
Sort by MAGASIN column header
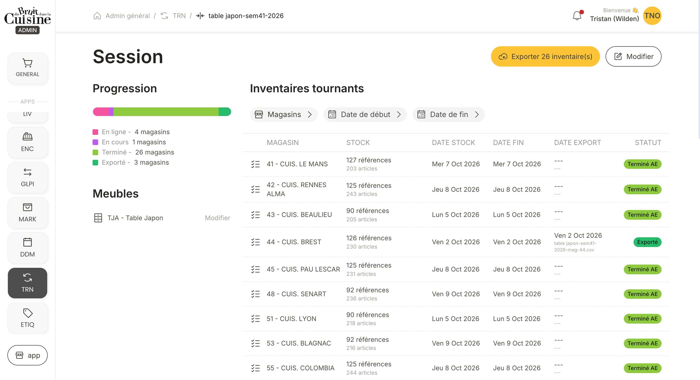(283, 143)
